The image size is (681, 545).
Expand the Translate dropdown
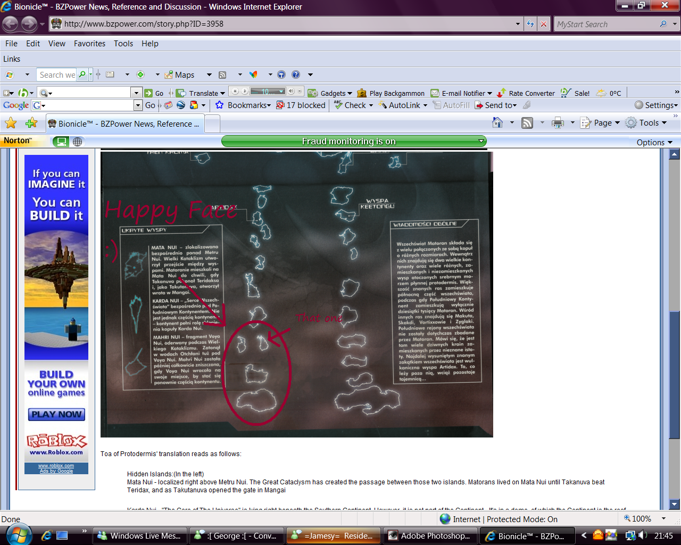(x=222, y=93)
